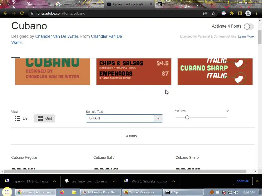Click the horizontal page scrollbar

click(125, 171)
